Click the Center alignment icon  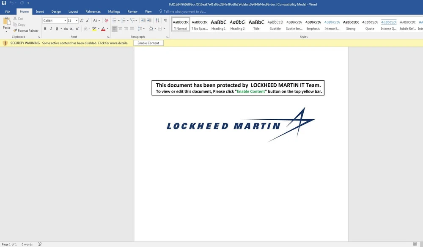pos(121,29)
